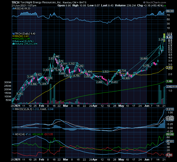Click the 0.442 retrace label at the February peak
The width and height of the screenshot is (177, 162).
coord(56,56)
